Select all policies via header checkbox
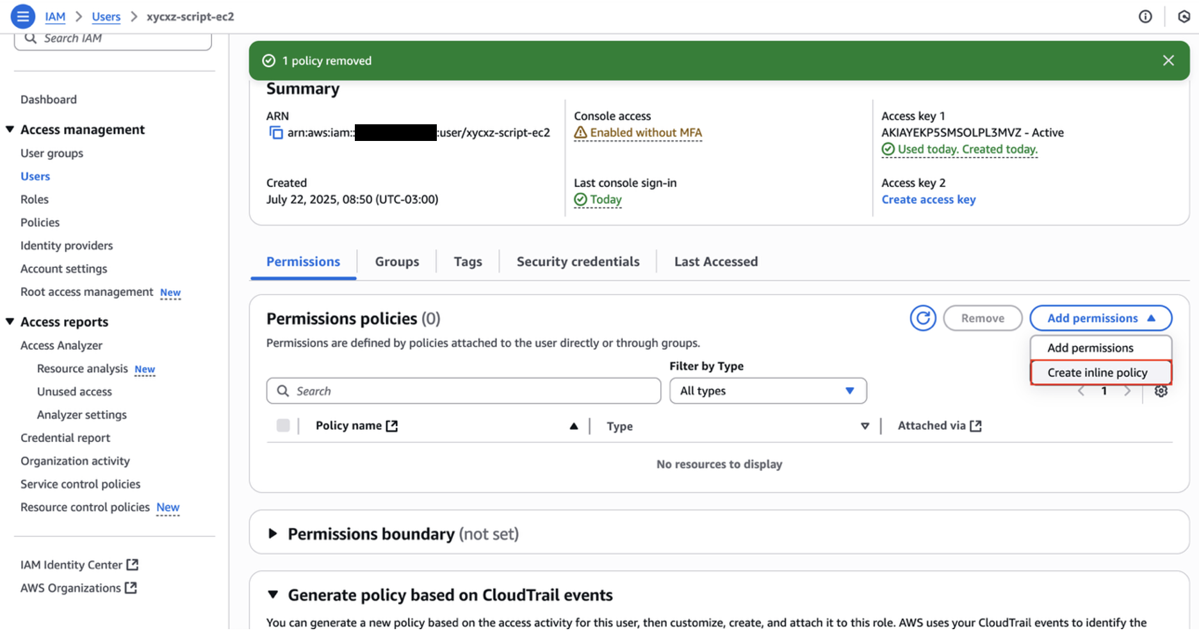 pyautogui.click(x=282, y=425)
